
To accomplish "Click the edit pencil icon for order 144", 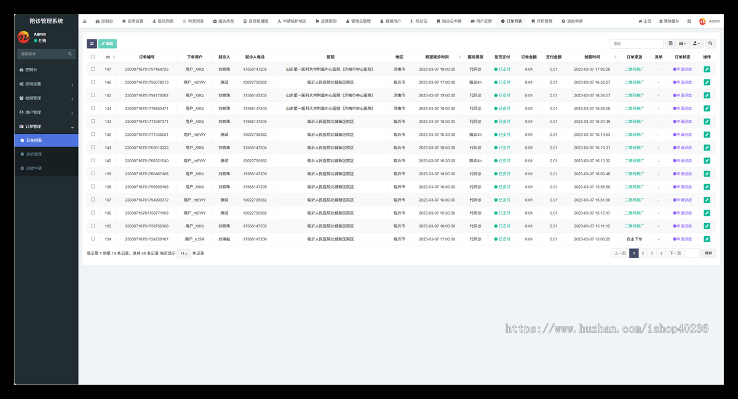I will 707,109.
